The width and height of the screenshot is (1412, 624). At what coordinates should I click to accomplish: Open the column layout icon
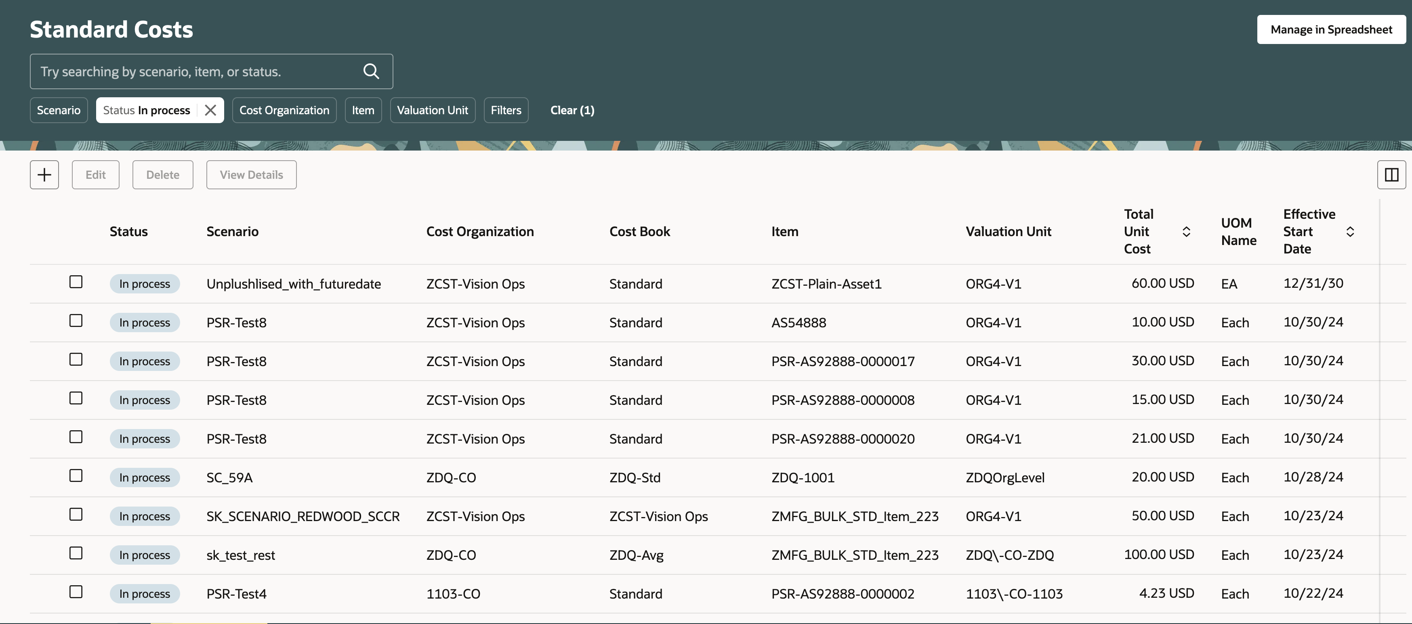(1391, 175)
